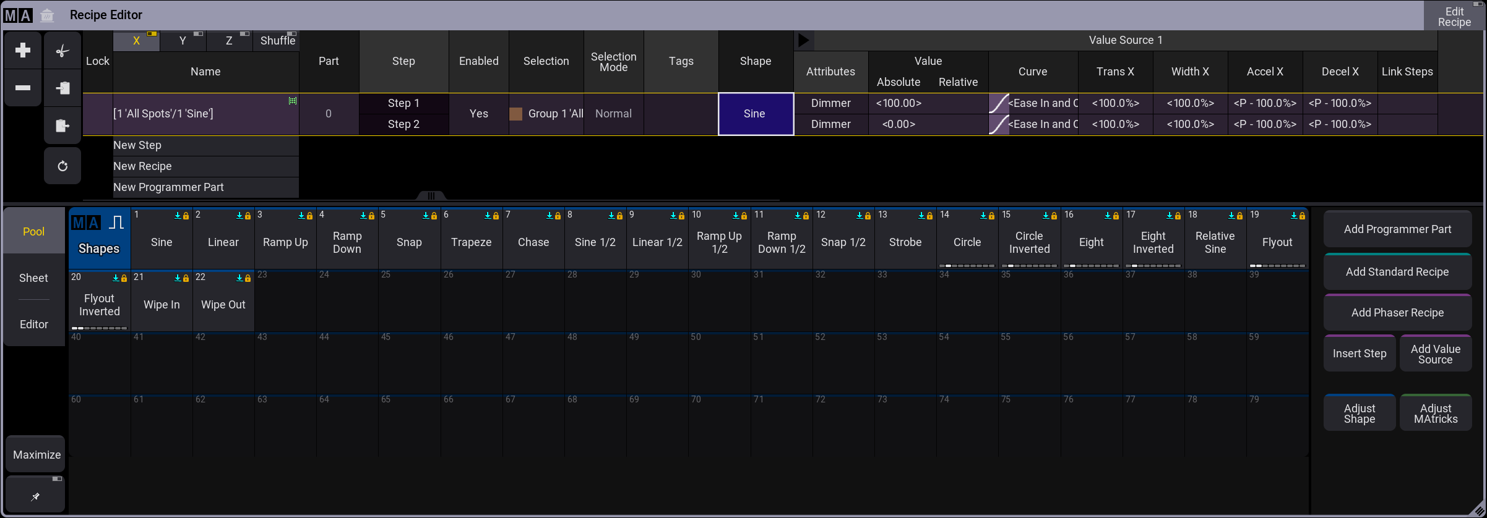Toggle the Y axis button
The image size is (1487, 518).
pos(183,41)
